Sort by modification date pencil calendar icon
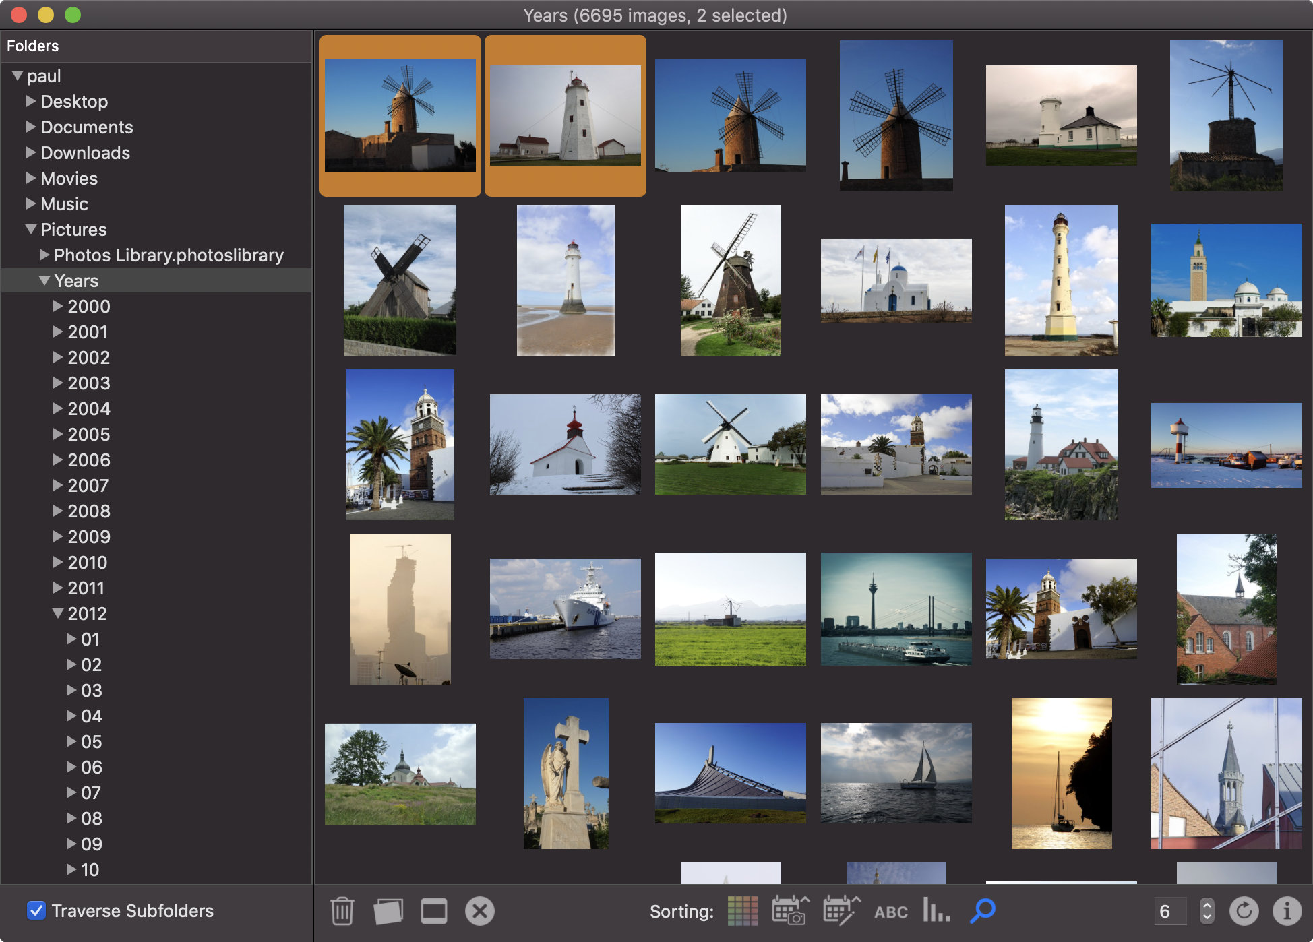The height and width of the screenshot is (942, 1313). coord(842,911)
